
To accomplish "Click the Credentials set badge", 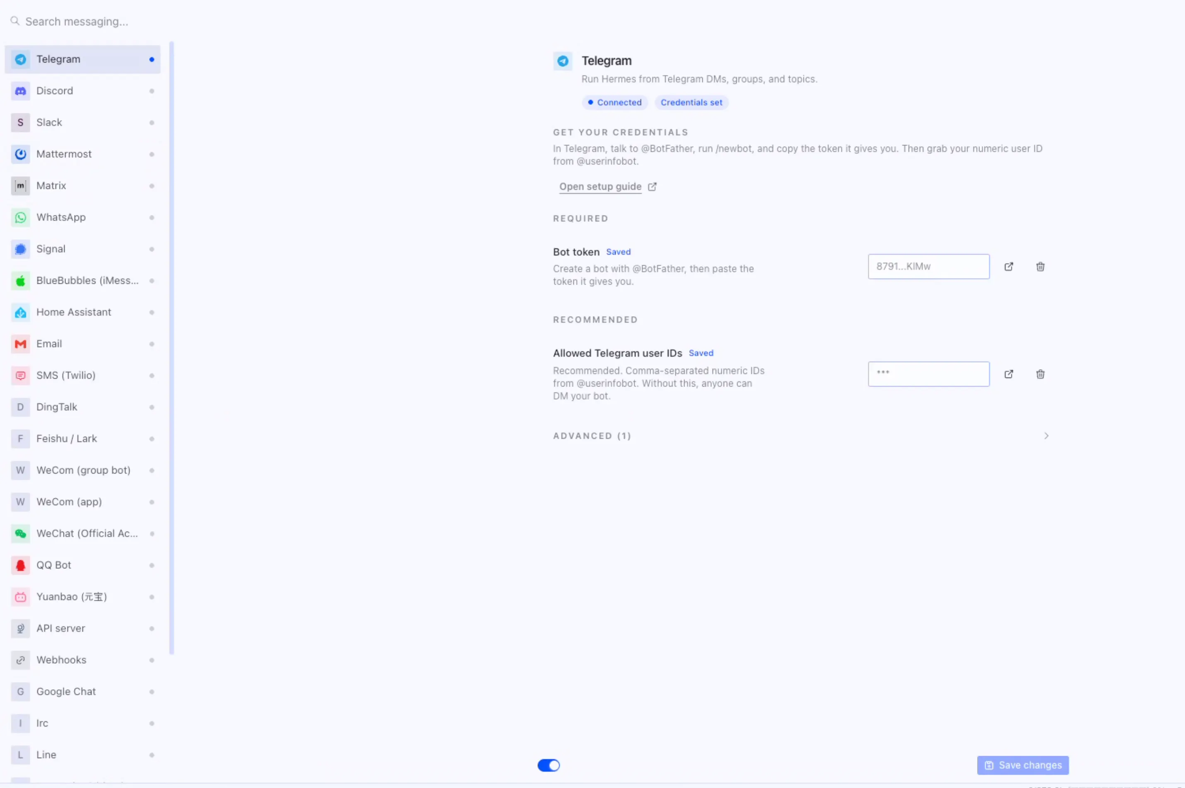I will tap(691, 102).
